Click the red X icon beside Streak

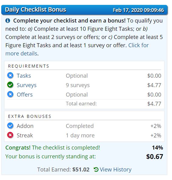[x=10, y=135]
